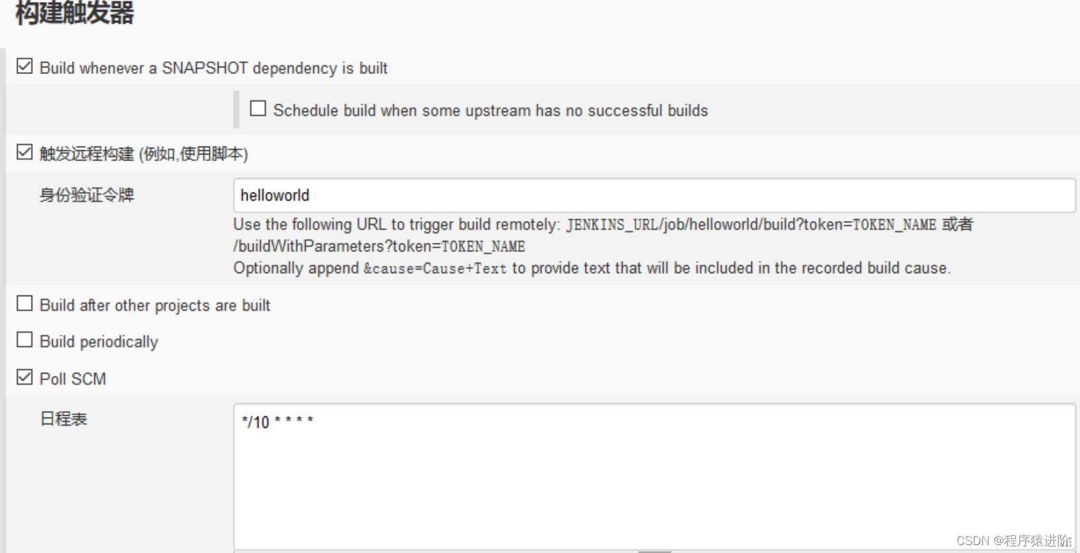Click inside the 日程表 schedule textarea
The height and width of the screenshot is (553, 1080).
654,476
